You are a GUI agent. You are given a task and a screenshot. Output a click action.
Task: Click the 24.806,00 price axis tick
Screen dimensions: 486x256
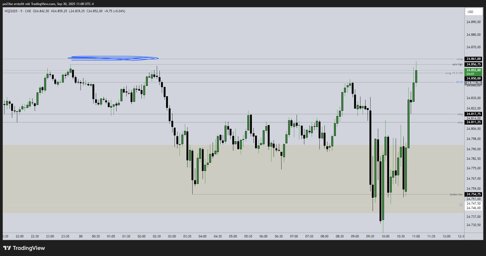click(473, 129)
